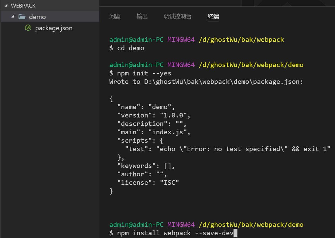Image resolution: width=335 pixels, height=238 pixels.
Task: Collapse the demo folder tree arrow
Action: (13, 17)
